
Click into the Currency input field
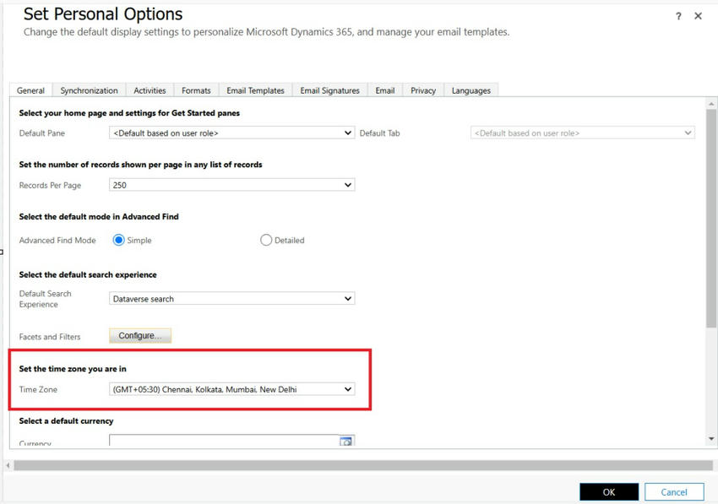223,441
